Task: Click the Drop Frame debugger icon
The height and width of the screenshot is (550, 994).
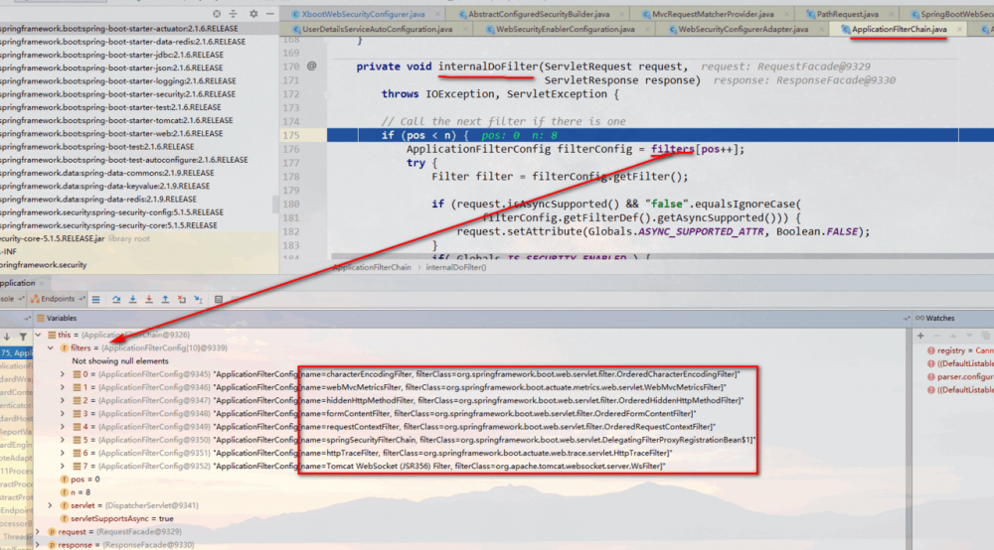Action: pos(182,300)
